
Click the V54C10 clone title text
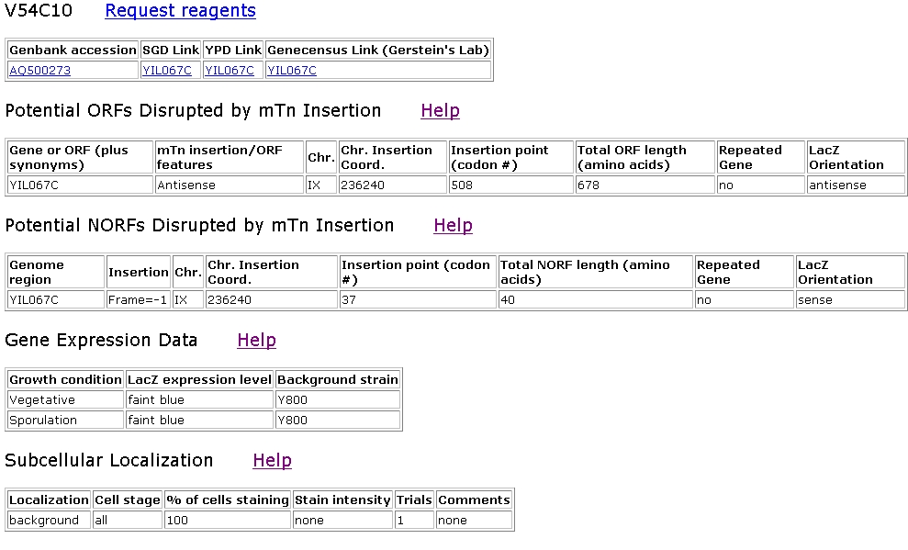39,10
